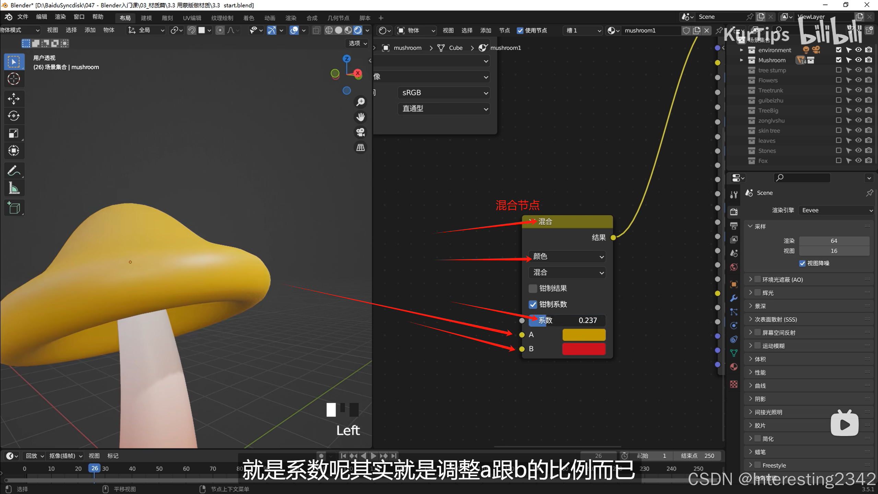This screenshot has height=494, width=878.
Task: Select the Measure tool
Action: [14, 188]
